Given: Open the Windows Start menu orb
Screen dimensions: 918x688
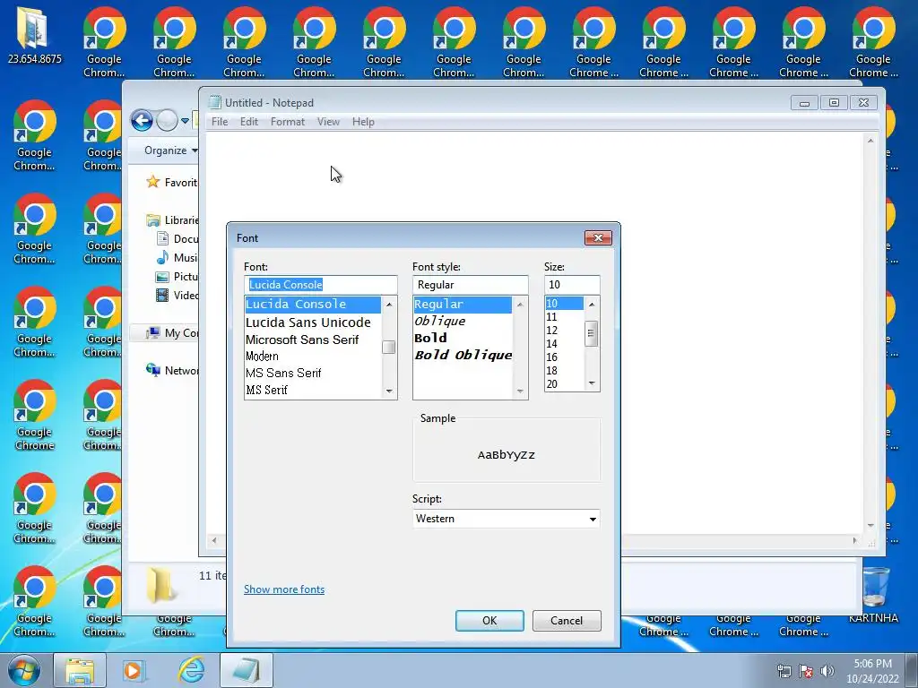Looking at the screenshot, I should click(x=24, y=670).
